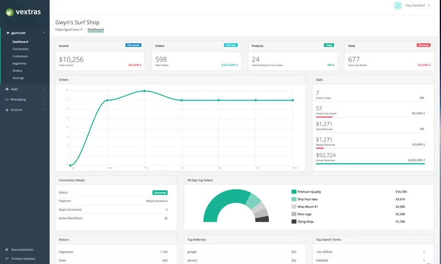Screen dimensions: 441x264
Task: Click the user avatar next to Hey Candice
Action: pyautogui.click(x=397, y=5)
